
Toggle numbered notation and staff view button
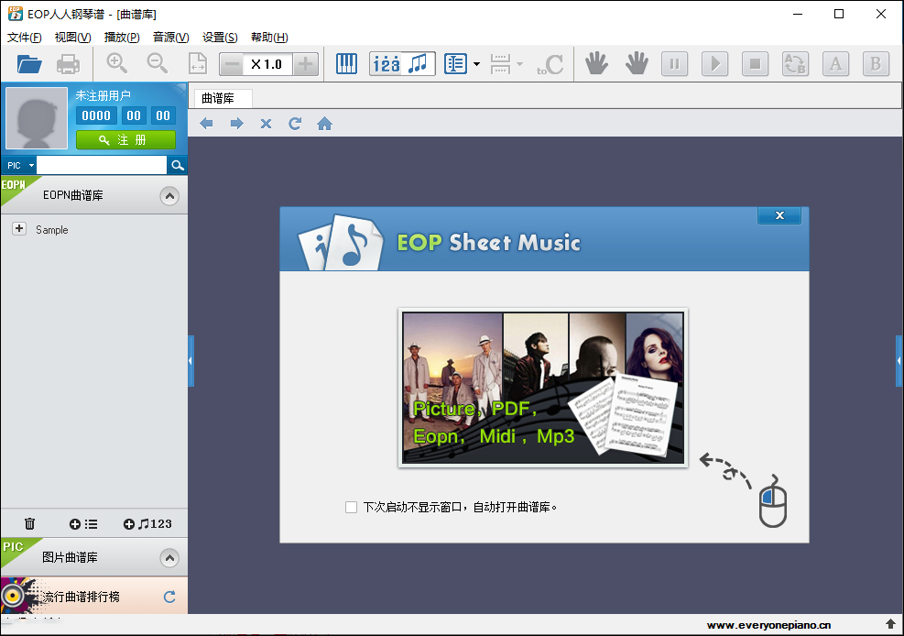coord(403,64)
